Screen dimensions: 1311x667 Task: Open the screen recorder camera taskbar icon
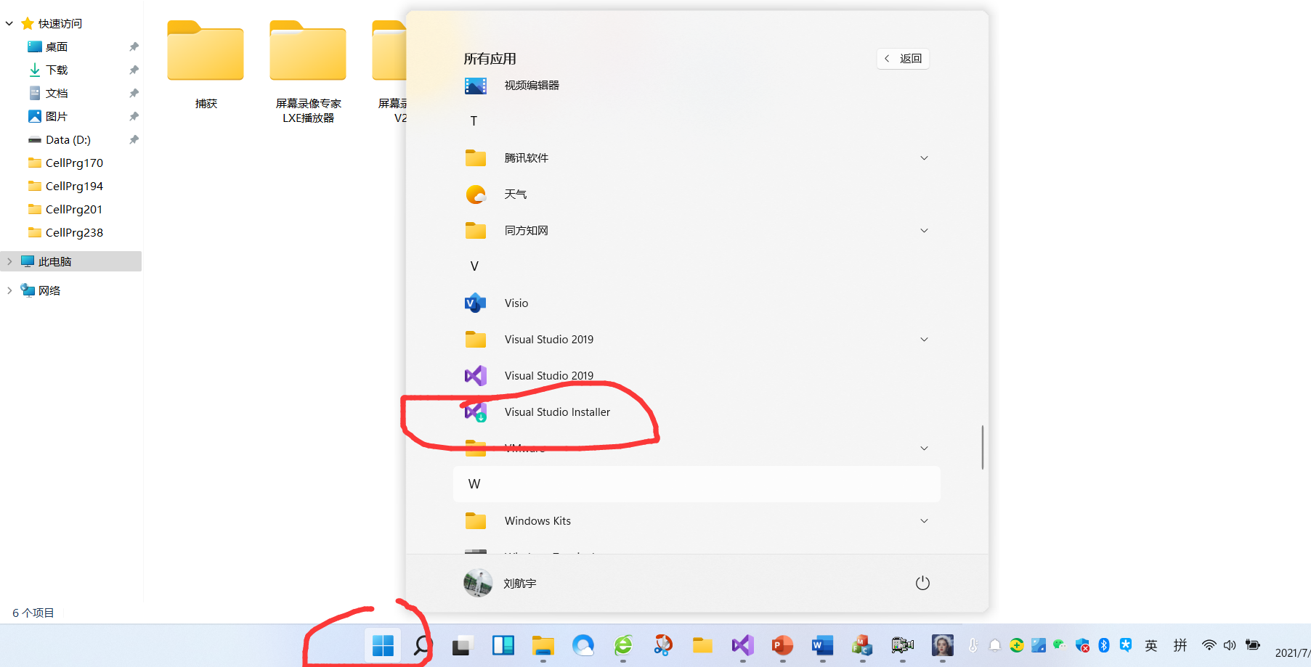[x=902, y=645]
